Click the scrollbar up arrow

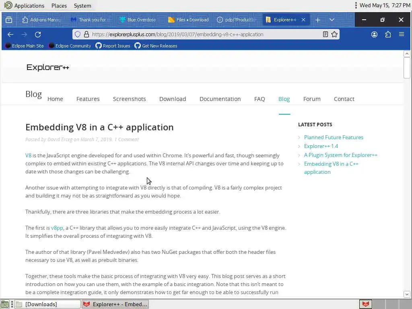(407, 54)
